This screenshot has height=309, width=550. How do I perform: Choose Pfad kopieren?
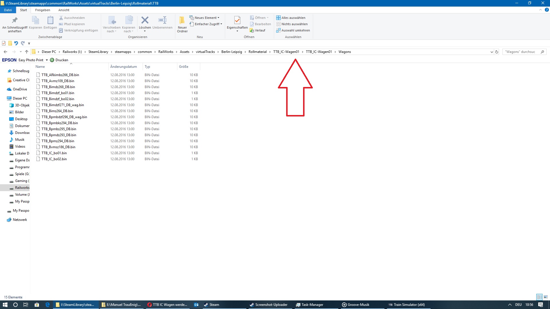click(72, 24)
